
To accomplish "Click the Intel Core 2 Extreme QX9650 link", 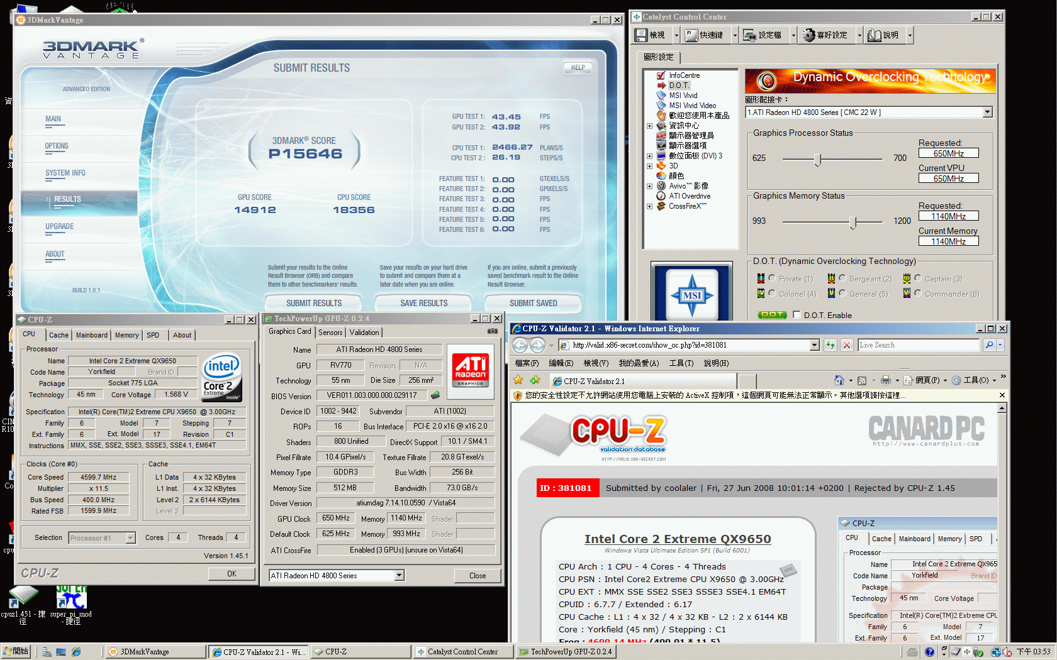I will 678,539.
